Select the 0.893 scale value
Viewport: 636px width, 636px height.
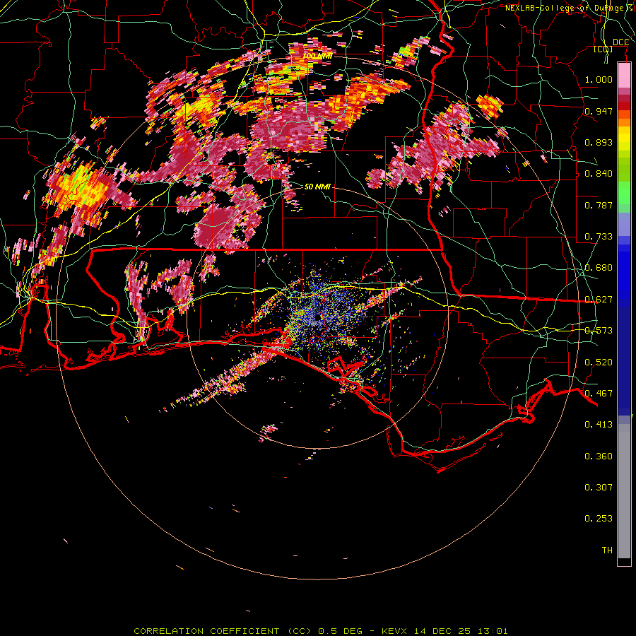click(599, 142)
